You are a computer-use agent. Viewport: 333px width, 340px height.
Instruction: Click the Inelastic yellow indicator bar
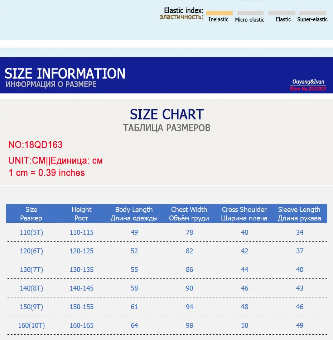click(219, 13)
